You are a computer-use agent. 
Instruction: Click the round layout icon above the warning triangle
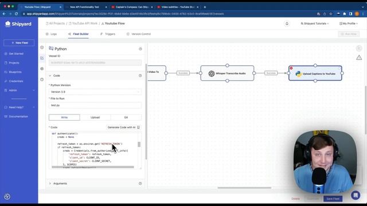coord(359,48)
